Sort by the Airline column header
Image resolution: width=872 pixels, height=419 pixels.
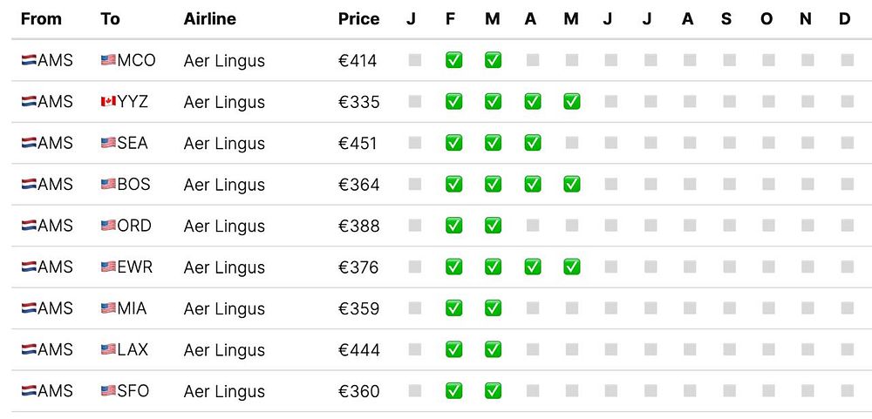pyautogui.click(x=209, y=18)
